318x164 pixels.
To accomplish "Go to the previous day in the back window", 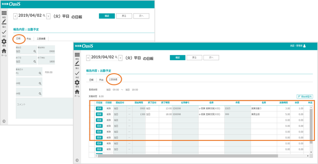I will pos(15,16).
